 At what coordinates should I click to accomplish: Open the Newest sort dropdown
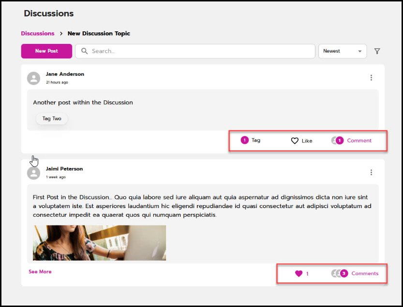(x=342, y=51)
